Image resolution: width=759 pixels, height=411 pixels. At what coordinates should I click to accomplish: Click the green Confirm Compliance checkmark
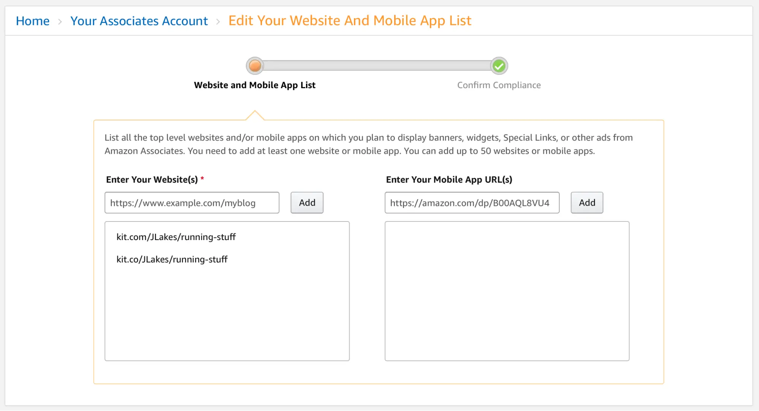[x=499, y=65]
